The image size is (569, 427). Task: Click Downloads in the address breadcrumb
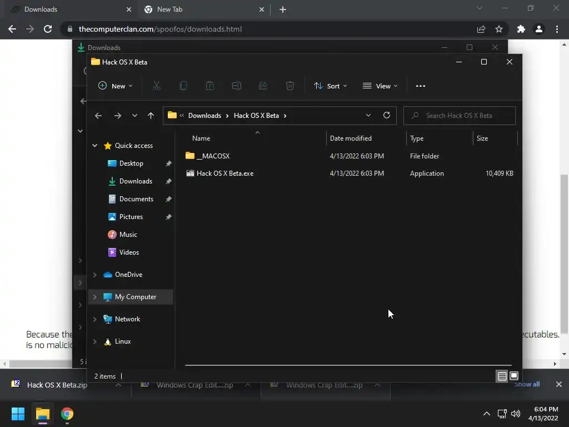204,116
